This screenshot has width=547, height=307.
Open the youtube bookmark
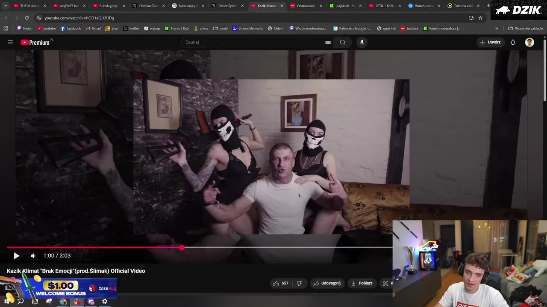pos(47,29)
